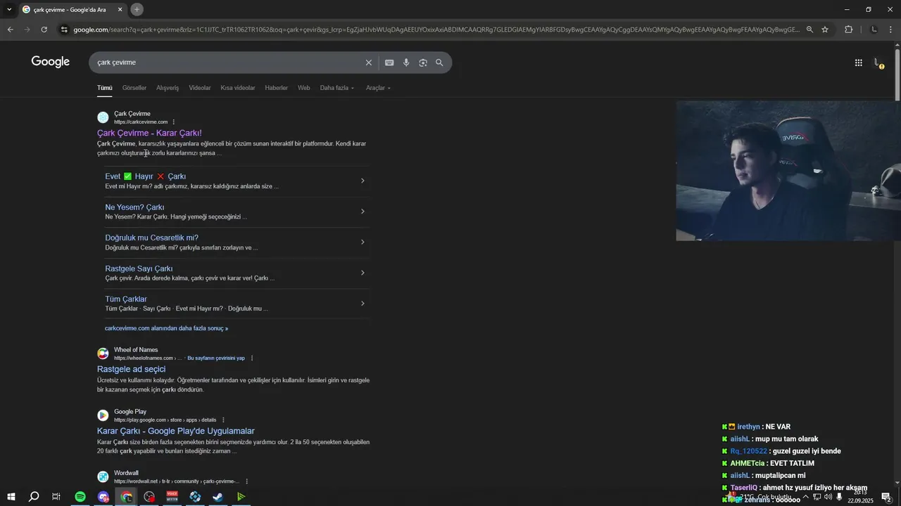The image size is (901, 506).
Task: Expand arrow for 'Tüm Çarklar' row
Action: click(363, 304)
